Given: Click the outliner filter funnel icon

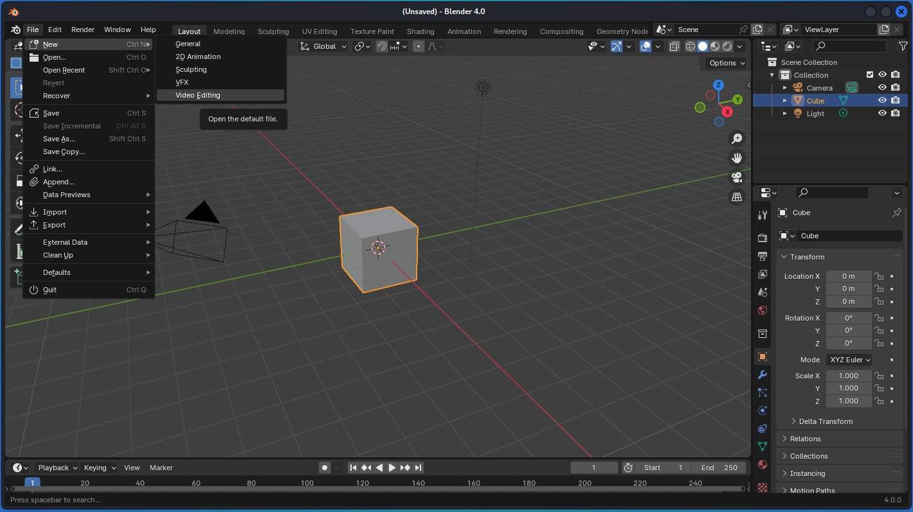Looking at the screenshot, I should point(903,46).
